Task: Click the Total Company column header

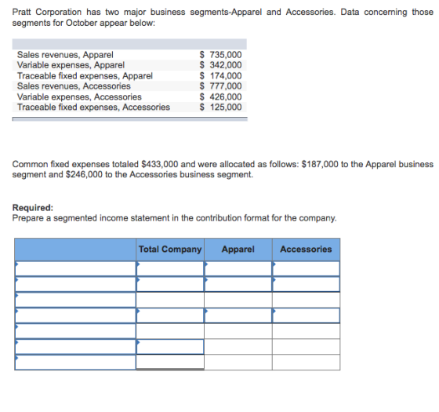Action: 170,250
